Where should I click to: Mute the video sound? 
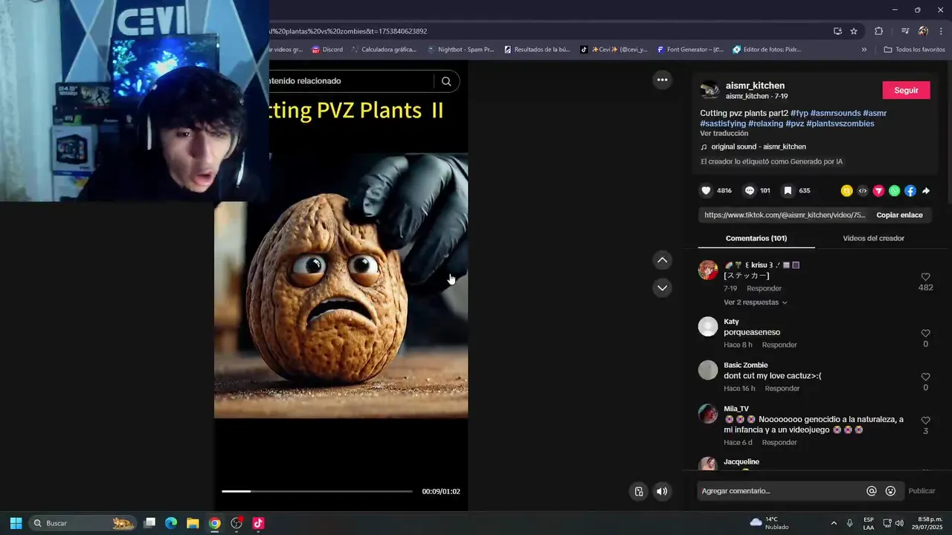[x=661, y=491]
